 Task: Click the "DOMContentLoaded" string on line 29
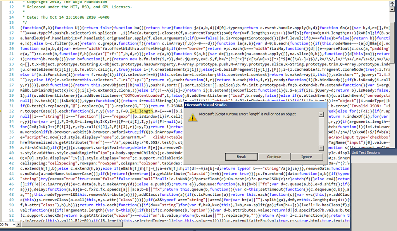pyautogui.click(x=143, y=96)
